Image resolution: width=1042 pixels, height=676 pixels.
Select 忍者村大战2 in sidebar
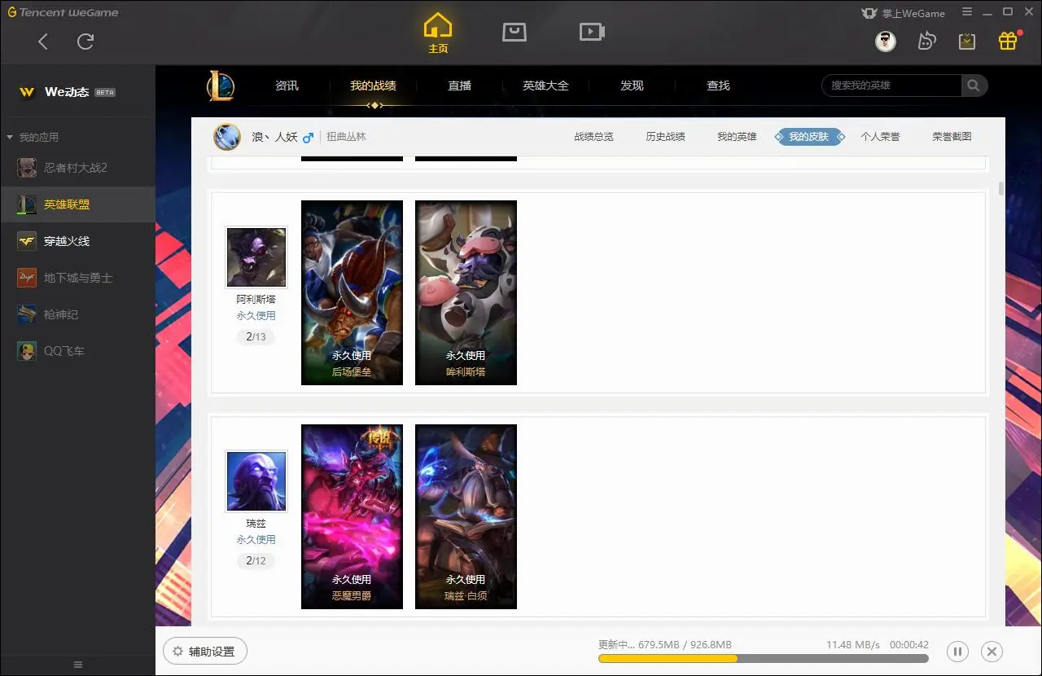(77, 168)
